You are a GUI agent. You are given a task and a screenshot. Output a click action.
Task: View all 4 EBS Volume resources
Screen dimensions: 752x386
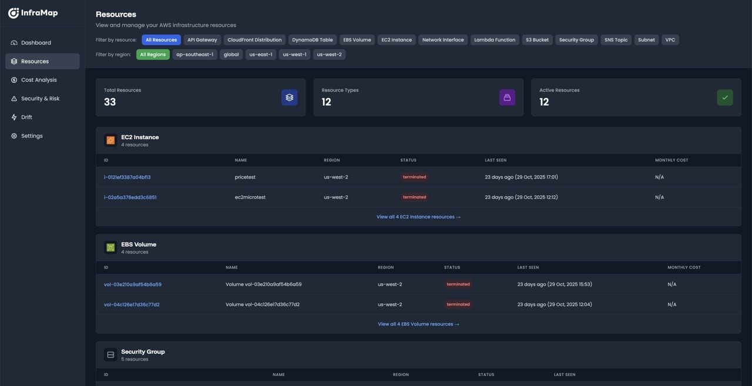pyautogui.click(x=418, y=324)
